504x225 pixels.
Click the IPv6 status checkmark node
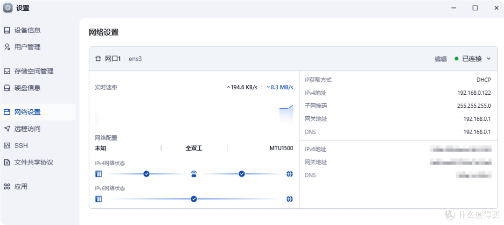coord(194,199)
